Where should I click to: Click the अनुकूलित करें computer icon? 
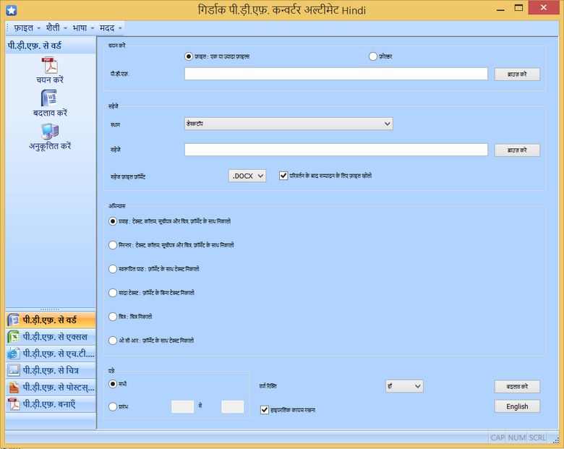pyautogui.click(x=50, y=132)
